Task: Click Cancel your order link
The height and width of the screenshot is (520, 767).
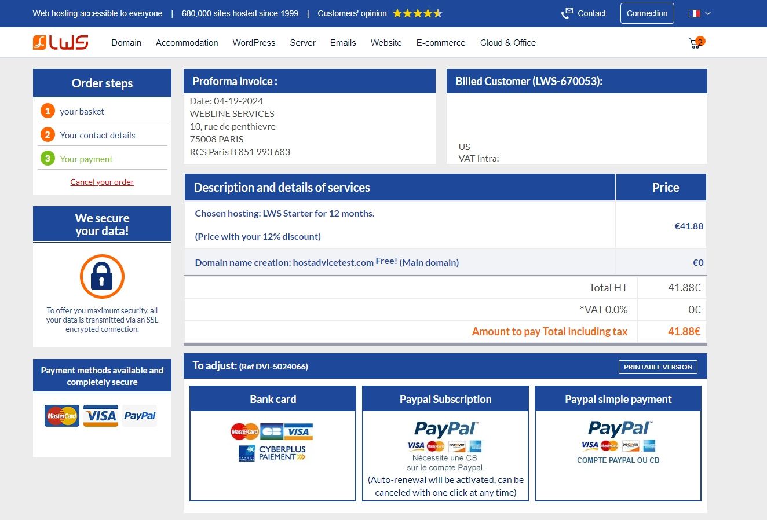Action: pyautogui.click(x=102, y=182)
